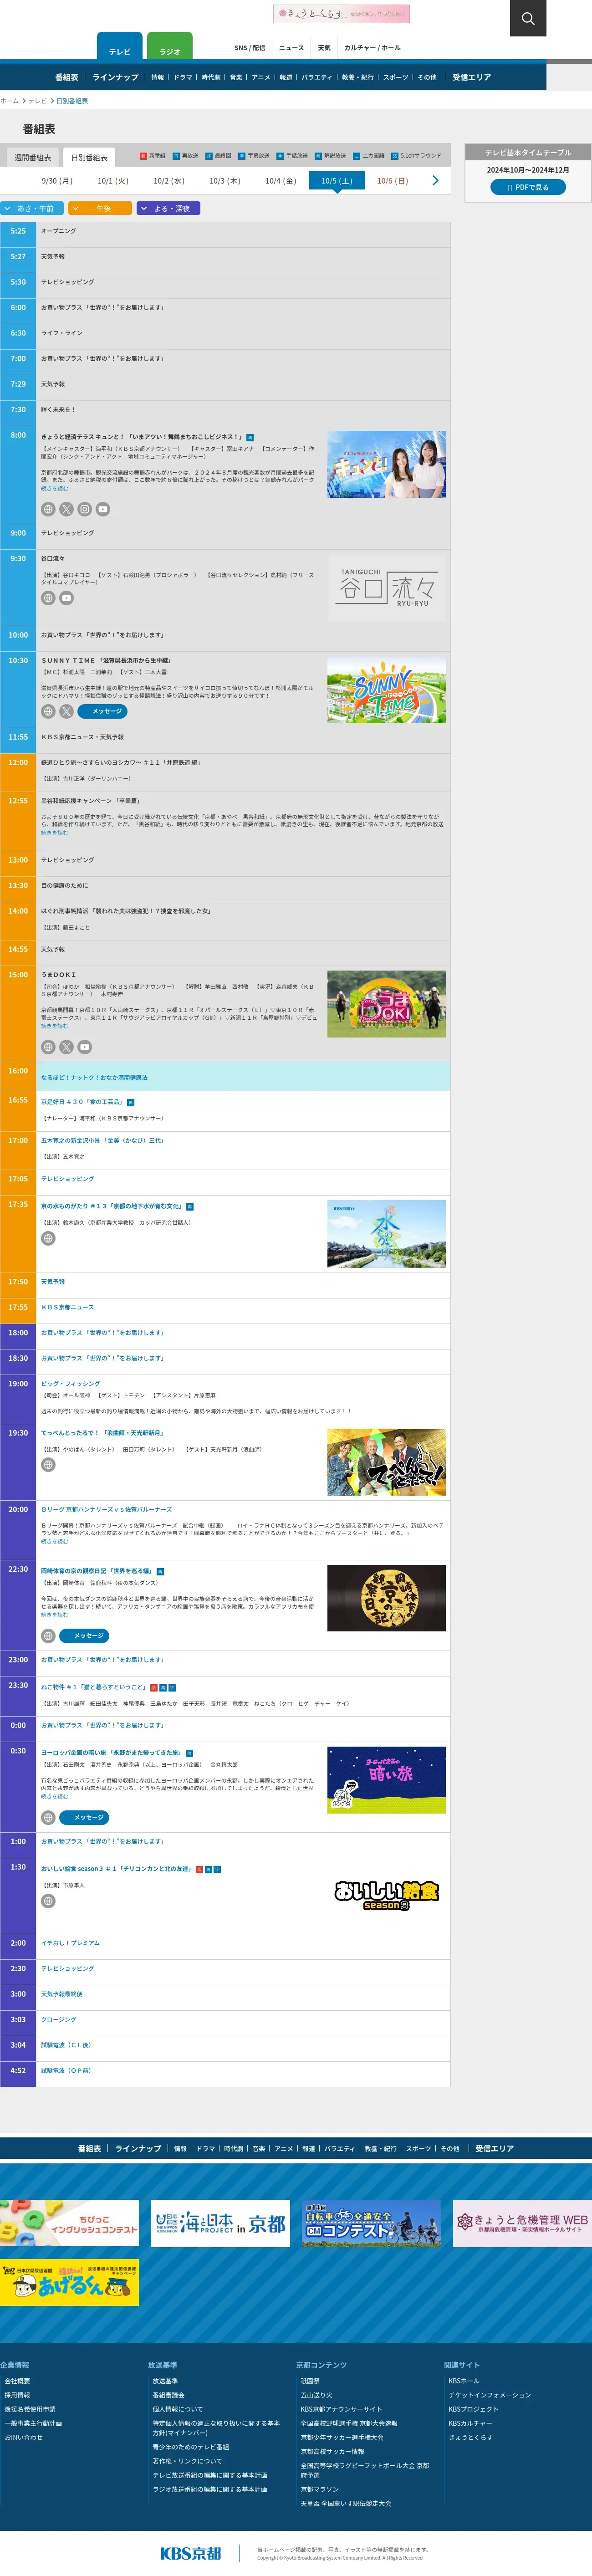Select the 10/2 (水) date tab

(x=169, y=181)
